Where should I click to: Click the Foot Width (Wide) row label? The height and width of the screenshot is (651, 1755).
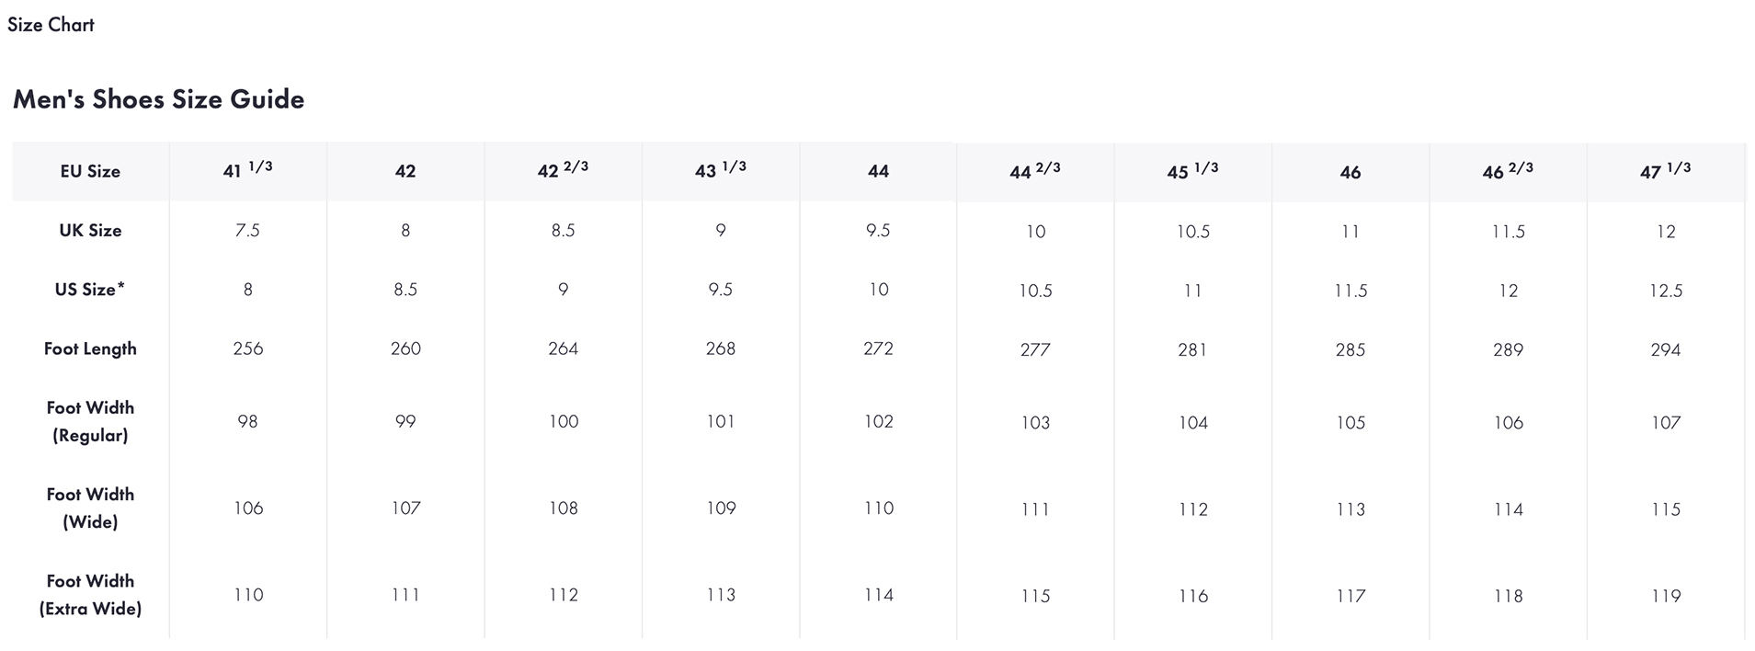(x=90, y=508)
